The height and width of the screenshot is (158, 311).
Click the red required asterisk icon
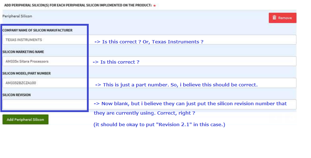click(155, 5)
